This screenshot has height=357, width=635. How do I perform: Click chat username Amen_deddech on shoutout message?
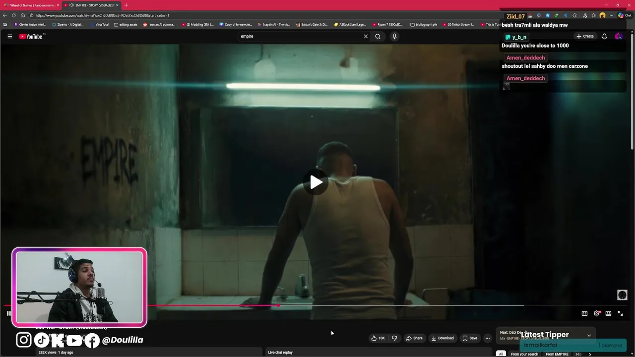[x=525, y=58]
